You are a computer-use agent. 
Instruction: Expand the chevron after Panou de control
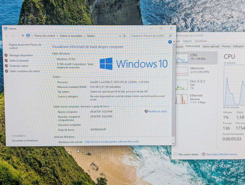coord(57,36)
